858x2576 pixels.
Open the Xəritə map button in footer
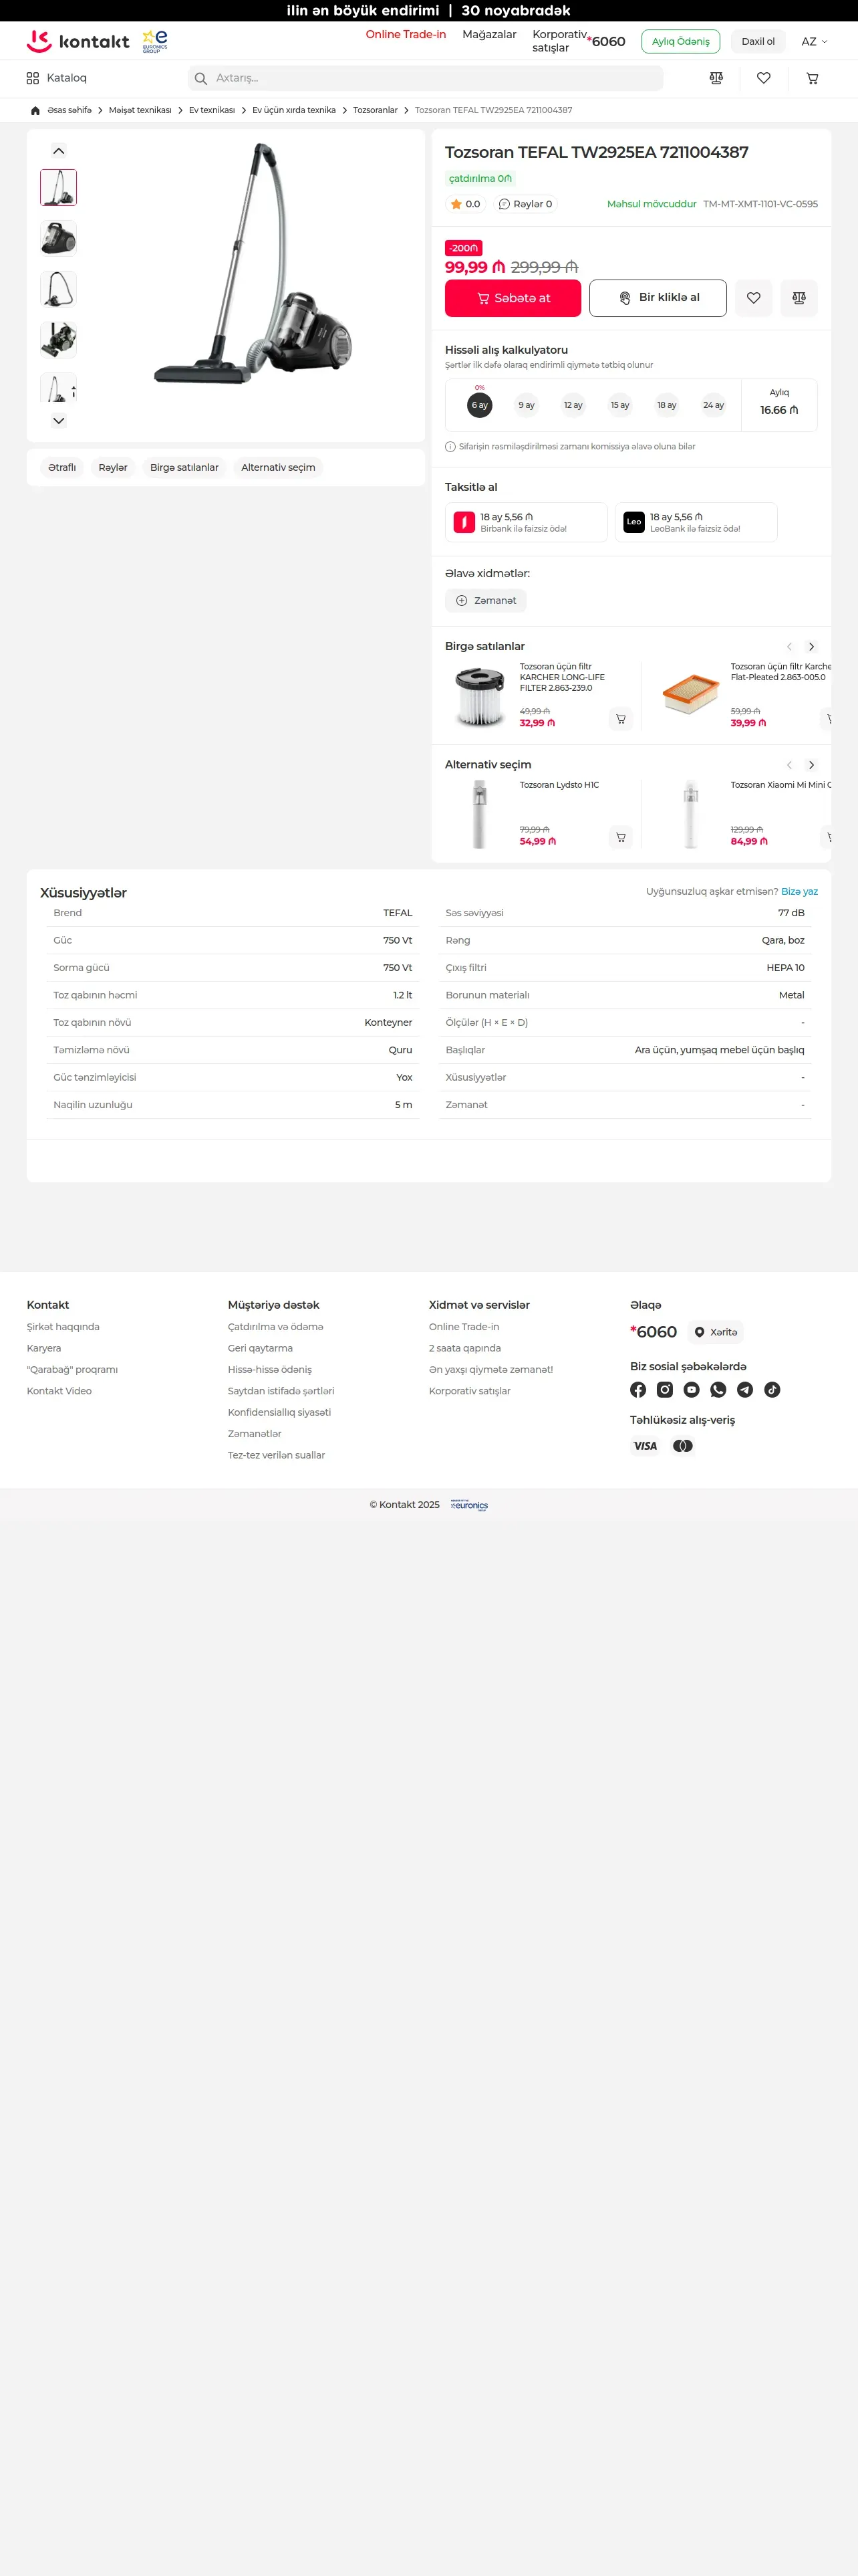(715, 1332)
